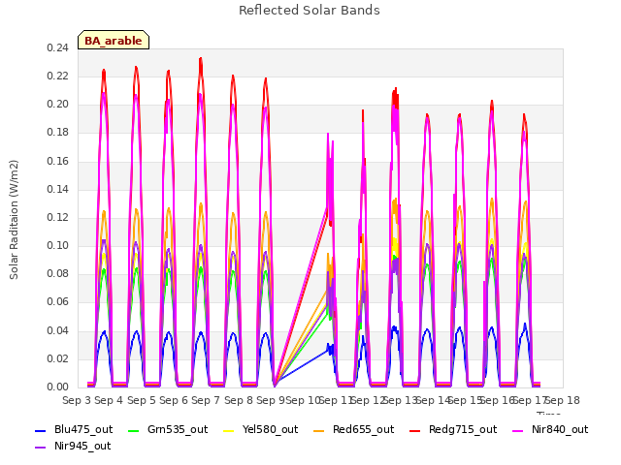Click the 0.24 y-axis tick label
The width and height of the screenshot is (621, 465).
pyautogui.click(x=57, y=47)
